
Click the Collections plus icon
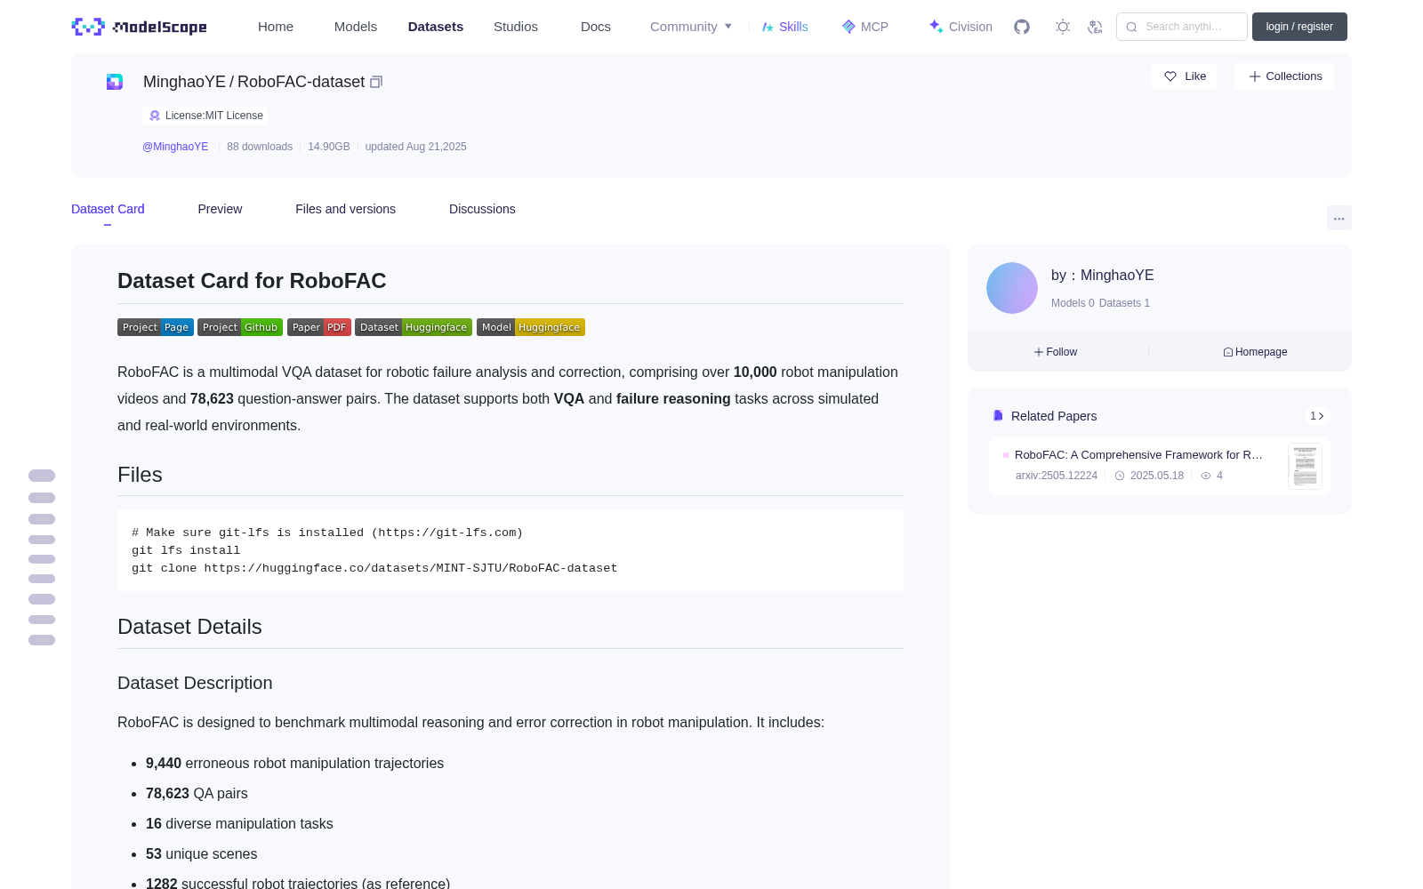[x=1255, y=76]
